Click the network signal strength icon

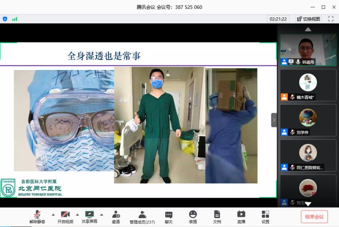click(15, 19)
